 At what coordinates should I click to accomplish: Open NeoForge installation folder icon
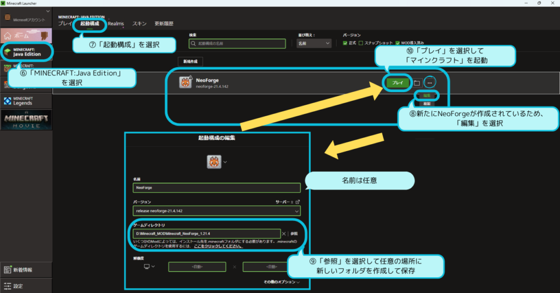(x=417, y=83)
